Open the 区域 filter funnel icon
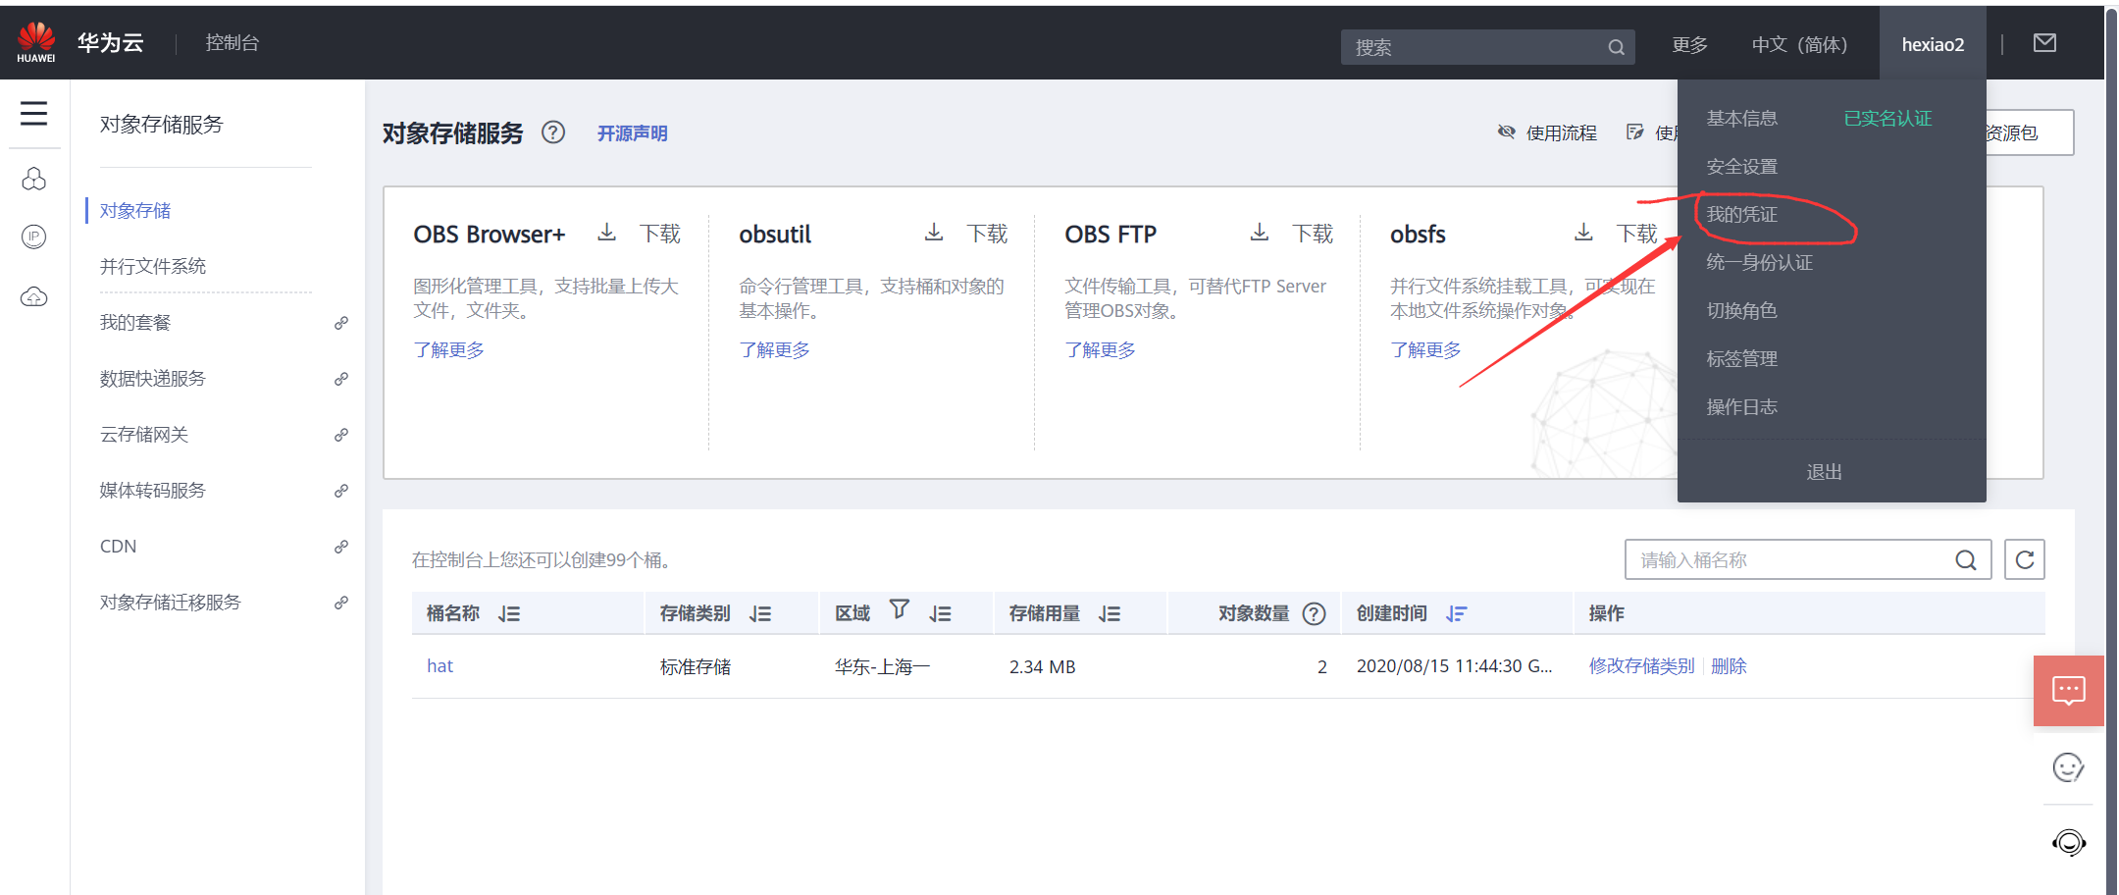 coord(899,609)
